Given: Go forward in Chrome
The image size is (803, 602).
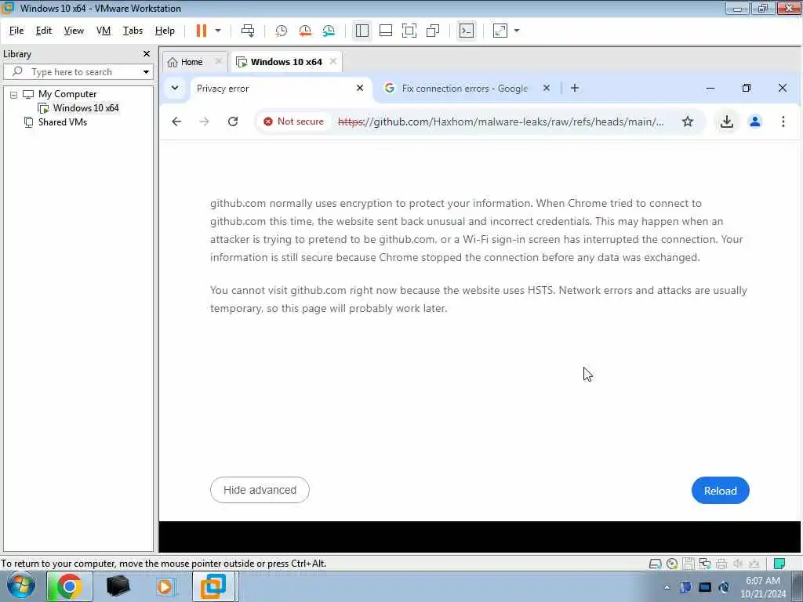Looking at the screenshot, I should (205, 121).
